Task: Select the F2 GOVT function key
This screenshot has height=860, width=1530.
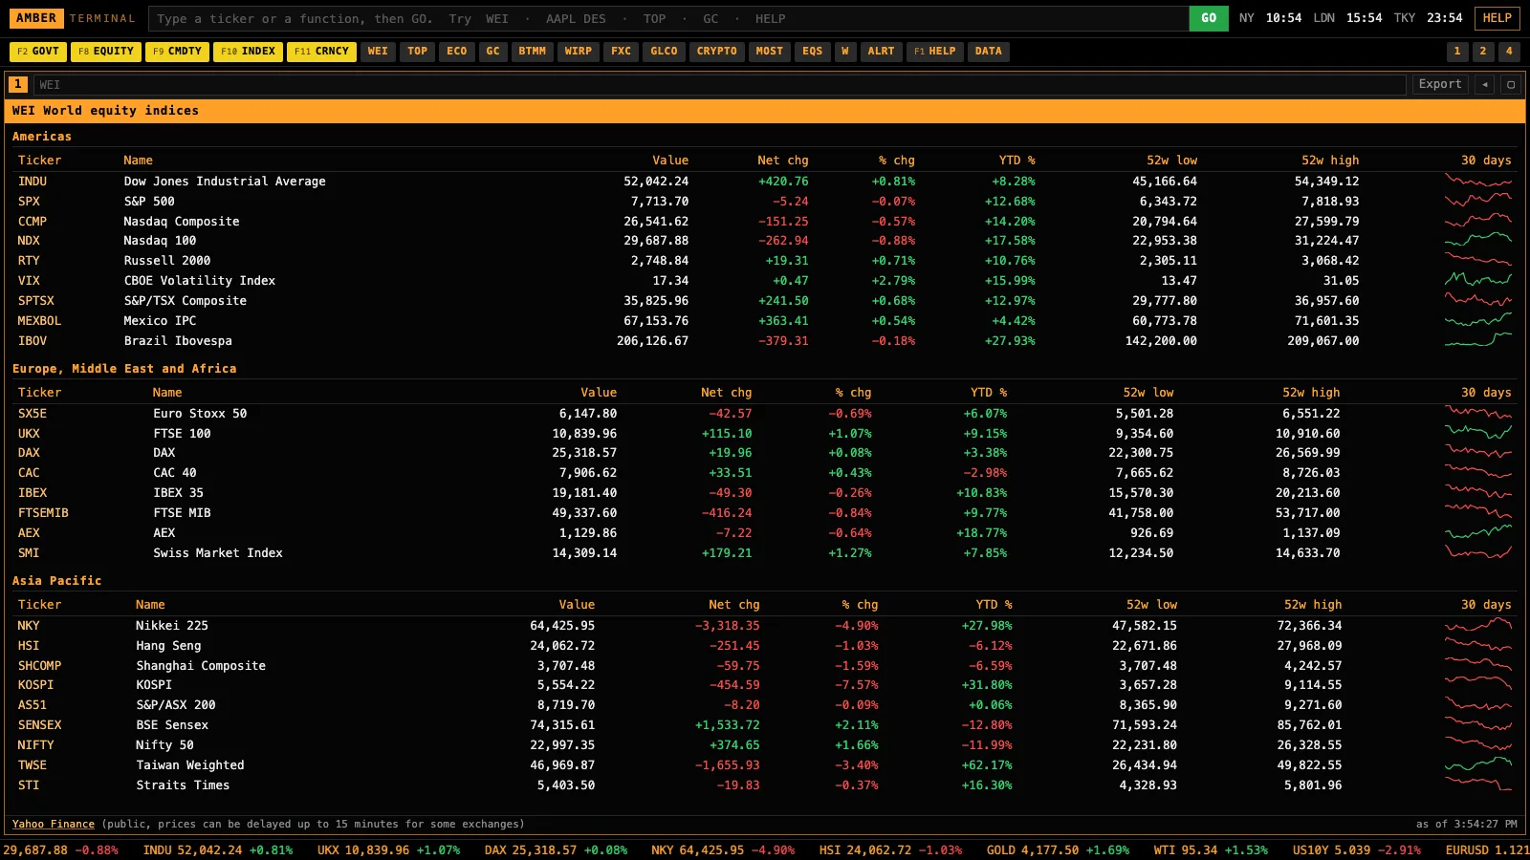Action: (x=37, y=52)
